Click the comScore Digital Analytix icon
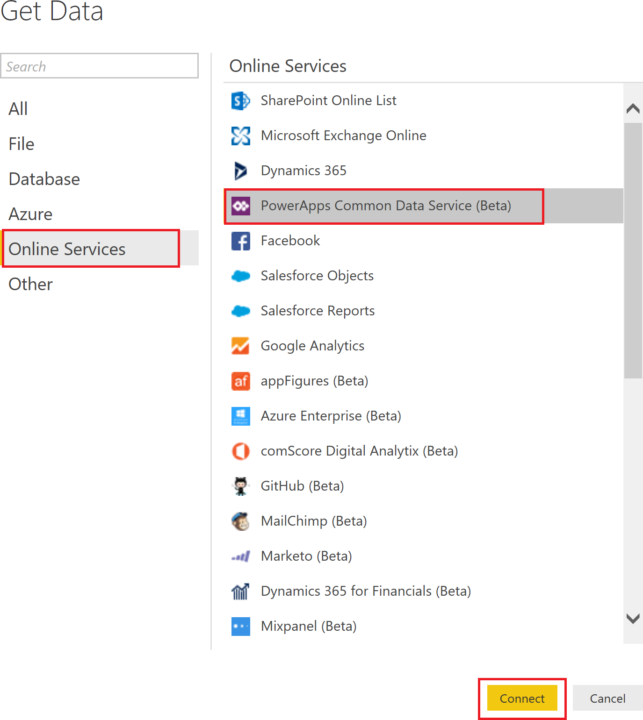The width and height of the screenshot is (643, 720). click(x=241, y=451)
